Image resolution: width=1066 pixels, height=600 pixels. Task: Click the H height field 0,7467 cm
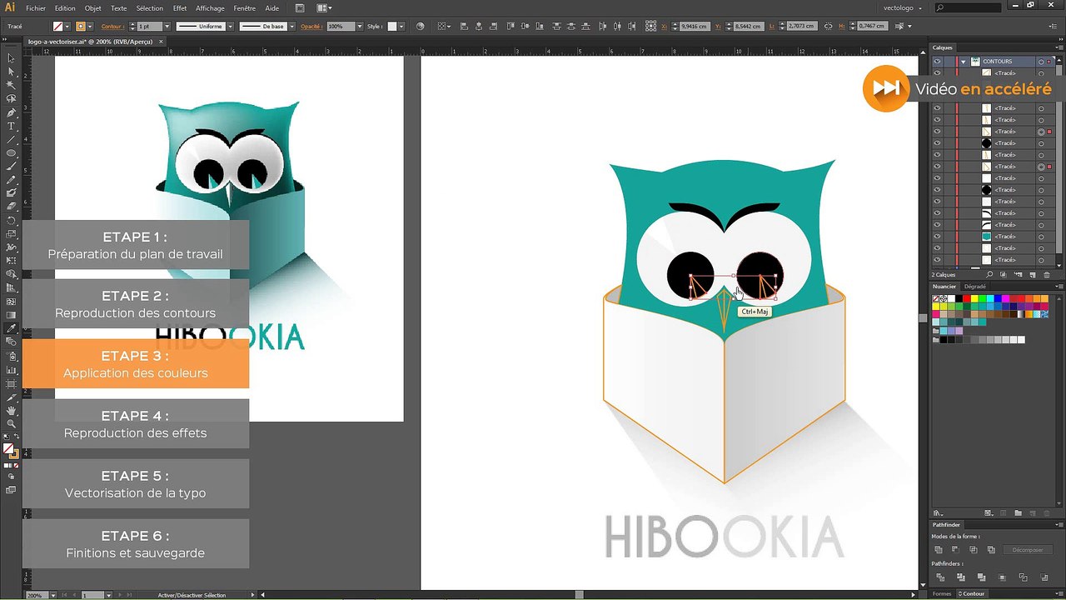click(872, 27)
